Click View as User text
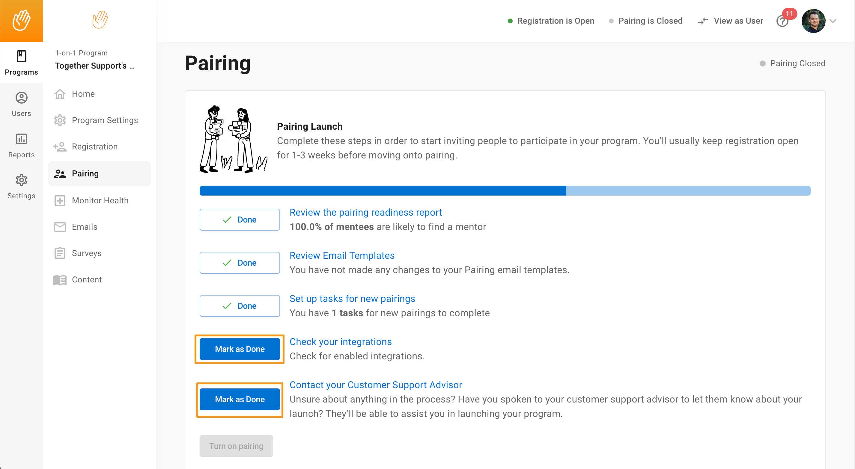The width and height of the screenshot is (855, 469). pos(738,21)
